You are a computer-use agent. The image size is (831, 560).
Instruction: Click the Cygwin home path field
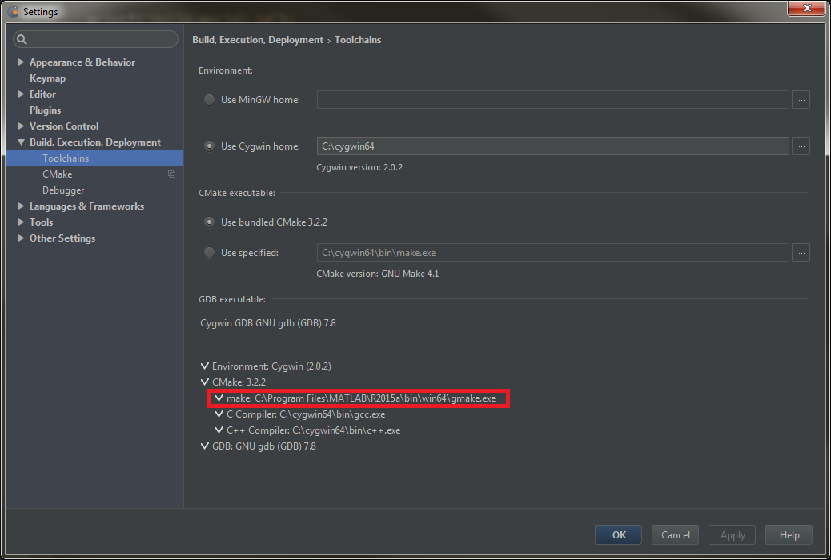[552, 146]
